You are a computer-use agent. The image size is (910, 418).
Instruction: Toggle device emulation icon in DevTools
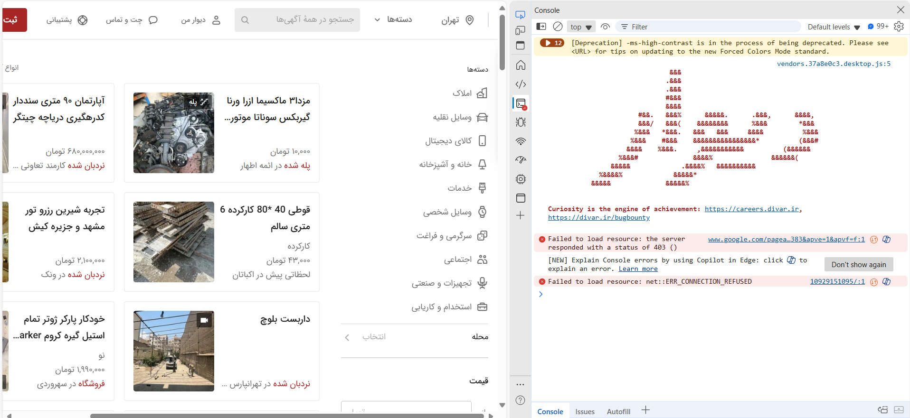521,30
